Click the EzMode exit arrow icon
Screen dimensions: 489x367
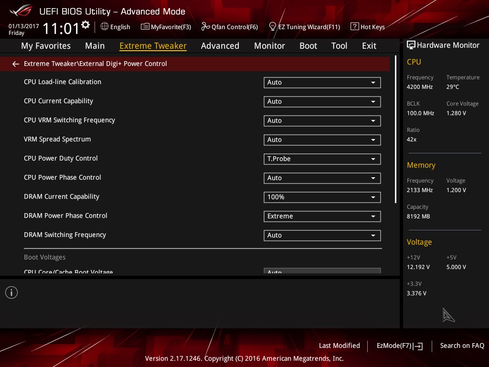(418, 346)
